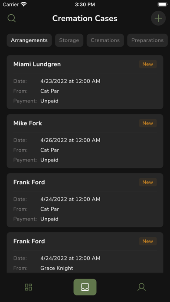This screenshot has width=170, height=302.
Task: Tap the plus icon to add case
Action: point(158,18)
